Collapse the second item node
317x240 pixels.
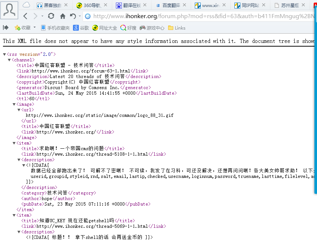14,215
